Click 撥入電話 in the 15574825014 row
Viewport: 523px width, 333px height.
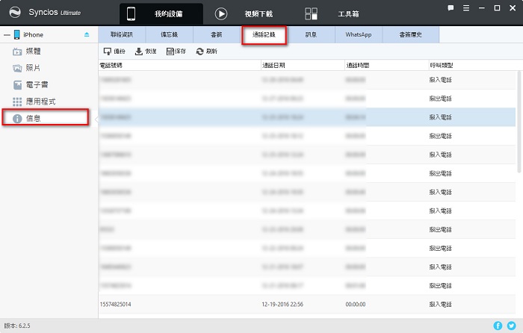pos(440,305)
